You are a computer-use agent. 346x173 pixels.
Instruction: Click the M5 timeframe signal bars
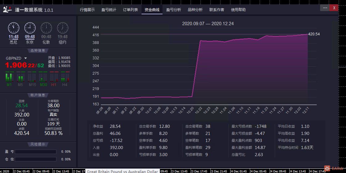click(20, 77)
